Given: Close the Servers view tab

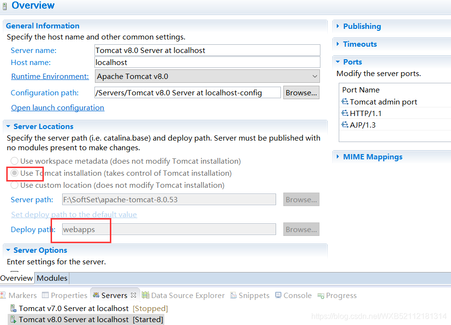Looking at the screenshot, I should click(x=133, y=295).
